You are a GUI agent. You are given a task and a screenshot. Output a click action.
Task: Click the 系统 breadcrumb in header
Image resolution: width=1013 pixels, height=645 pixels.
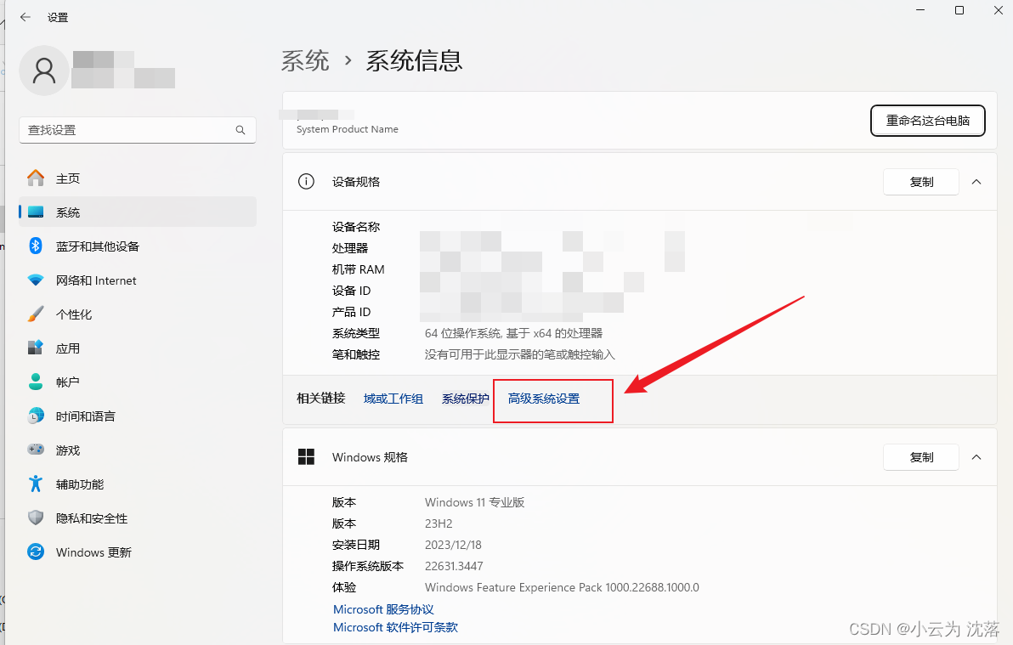[306, 60]
